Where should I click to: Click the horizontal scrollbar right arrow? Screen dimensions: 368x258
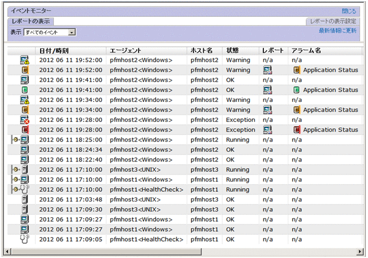[x=359, y=251]
